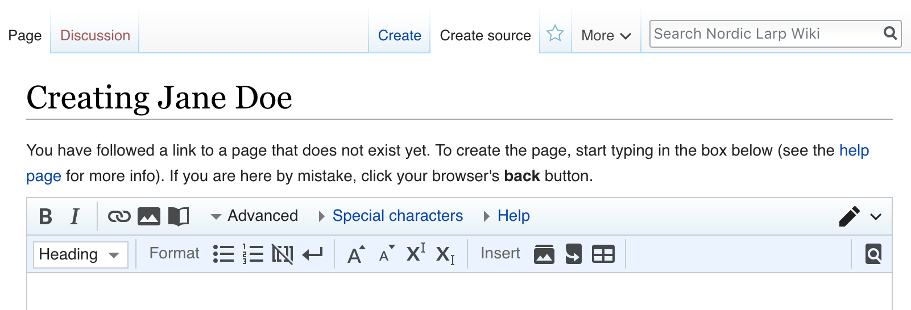Viewport: 911px width, 310px height.
Task: Insert a numbered list
Action: [x=252, y=254]
